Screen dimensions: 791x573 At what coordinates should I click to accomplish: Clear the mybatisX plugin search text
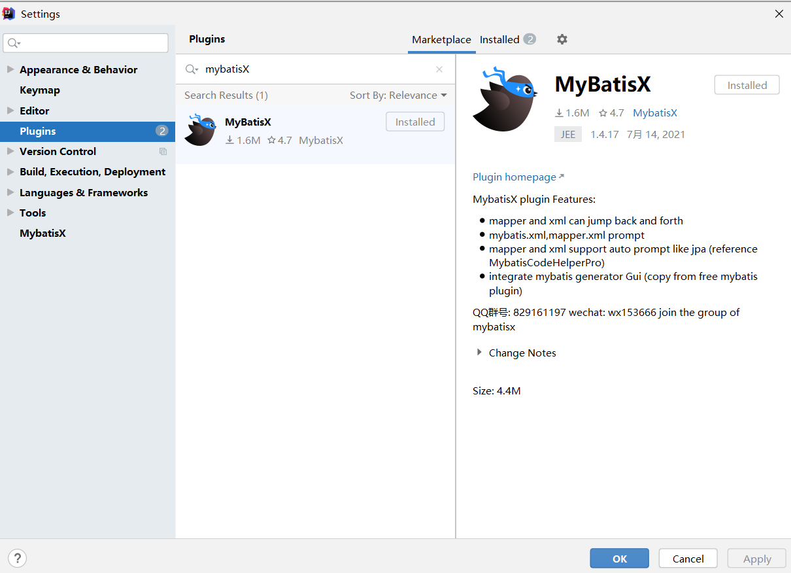(439, 69)
